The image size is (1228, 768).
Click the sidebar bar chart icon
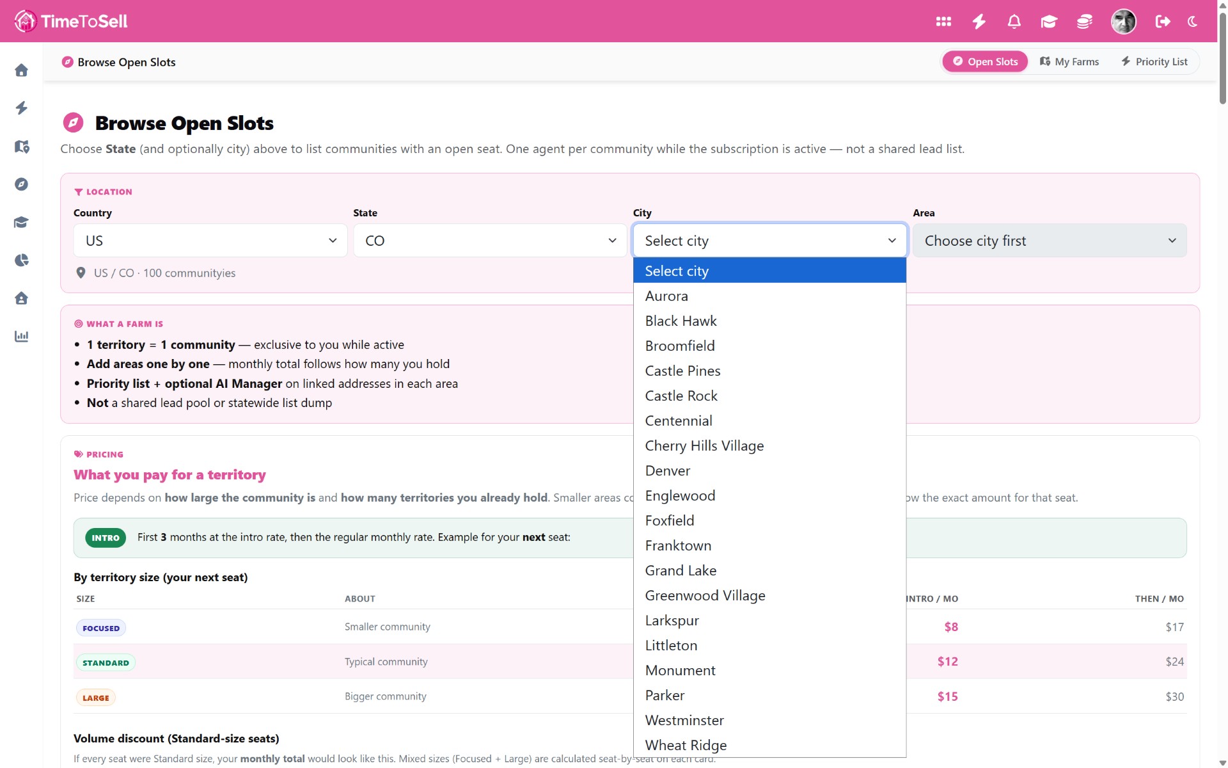(x=21, y=336)
